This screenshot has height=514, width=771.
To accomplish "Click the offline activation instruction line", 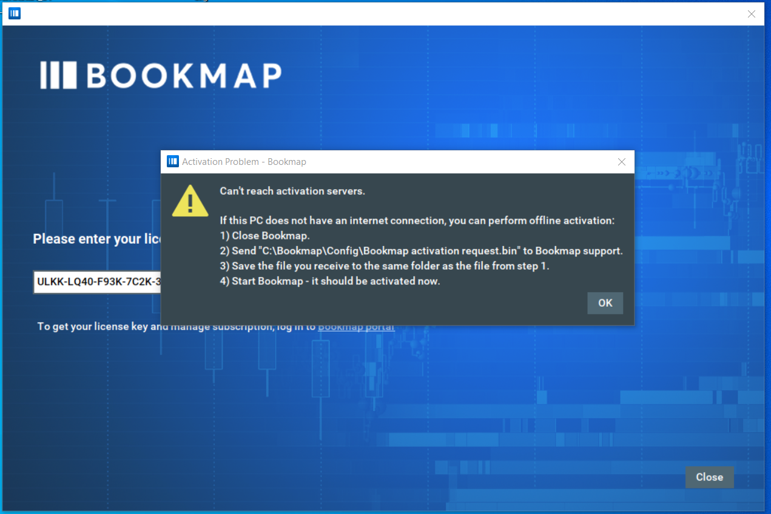I will [x=417, y=221].
